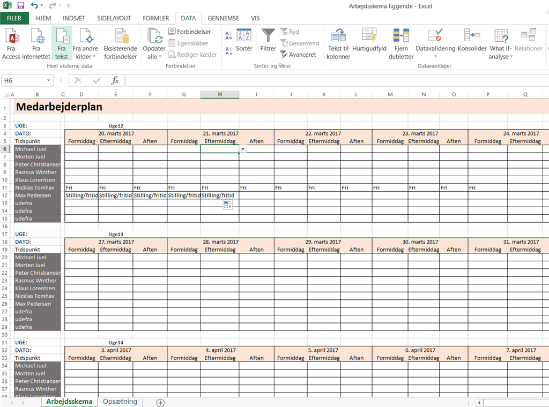This screenshot has height=407, width=549.
Task: Click the horizontal scrollbar left arrow
Action: pos(479,403)
